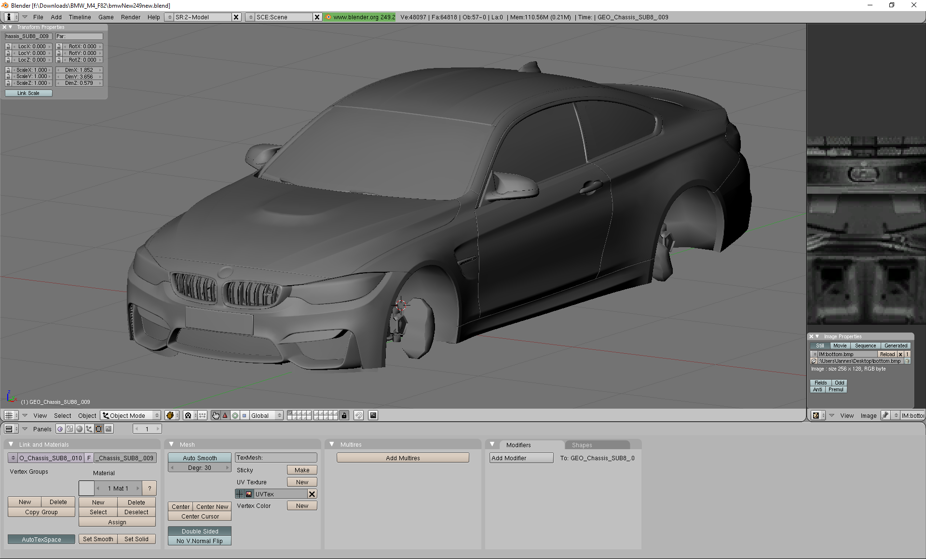Image resolution: width=926 pixels, height=559 pixels.
Task: Click the render this window image icon
Action: (x=373, y=415)
